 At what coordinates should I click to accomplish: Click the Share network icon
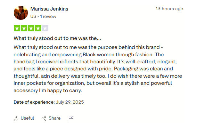pyautogui.click(x=44, y=118)
